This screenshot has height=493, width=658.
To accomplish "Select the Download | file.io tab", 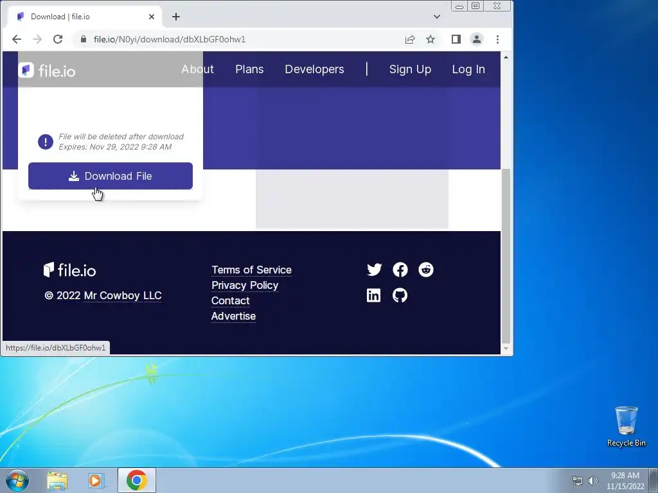I will point(85,17).
